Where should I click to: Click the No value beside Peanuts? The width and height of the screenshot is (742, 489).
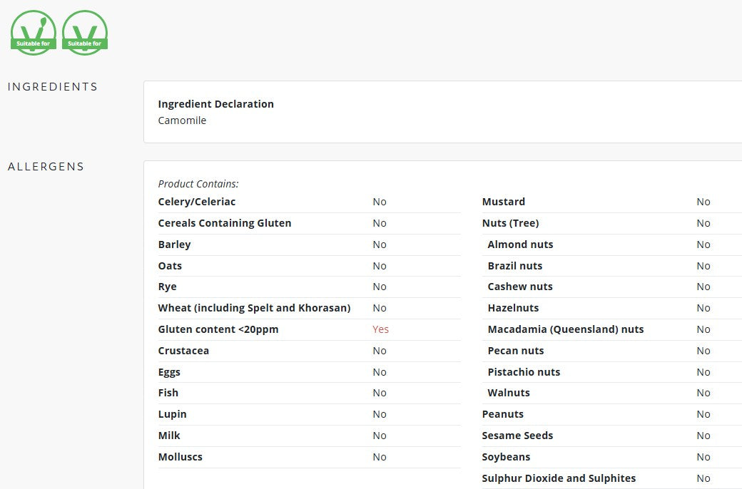(x=703, y=414)
